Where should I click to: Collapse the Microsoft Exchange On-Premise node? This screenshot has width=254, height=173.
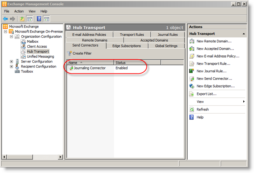[6, 31]
